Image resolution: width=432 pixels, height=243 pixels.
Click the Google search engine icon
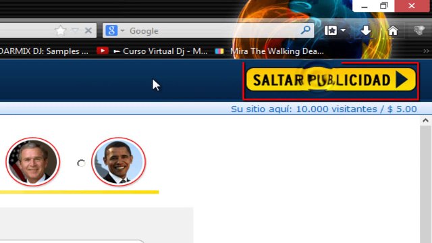click(111, 30)
